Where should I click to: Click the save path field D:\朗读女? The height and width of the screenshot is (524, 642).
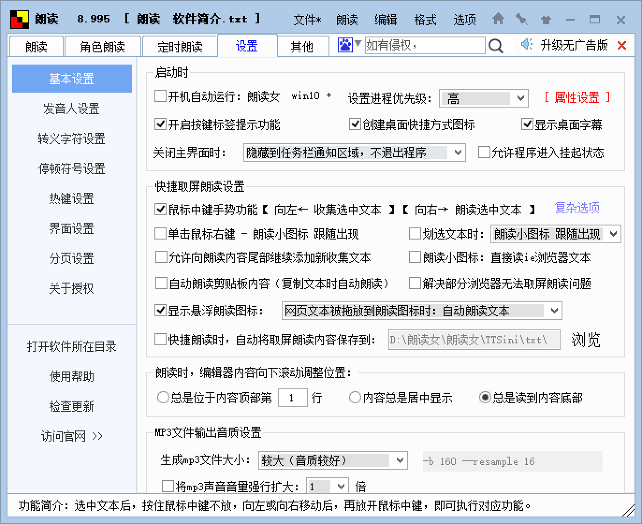coord(474,340)
